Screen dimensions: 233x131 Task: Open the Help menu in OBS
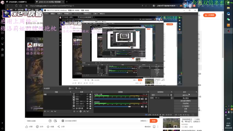tap(102, 14)
